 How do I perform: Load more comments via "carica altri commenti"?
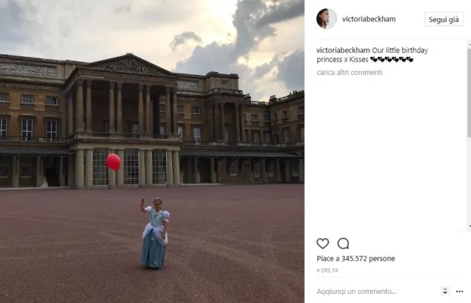[350, 72]
